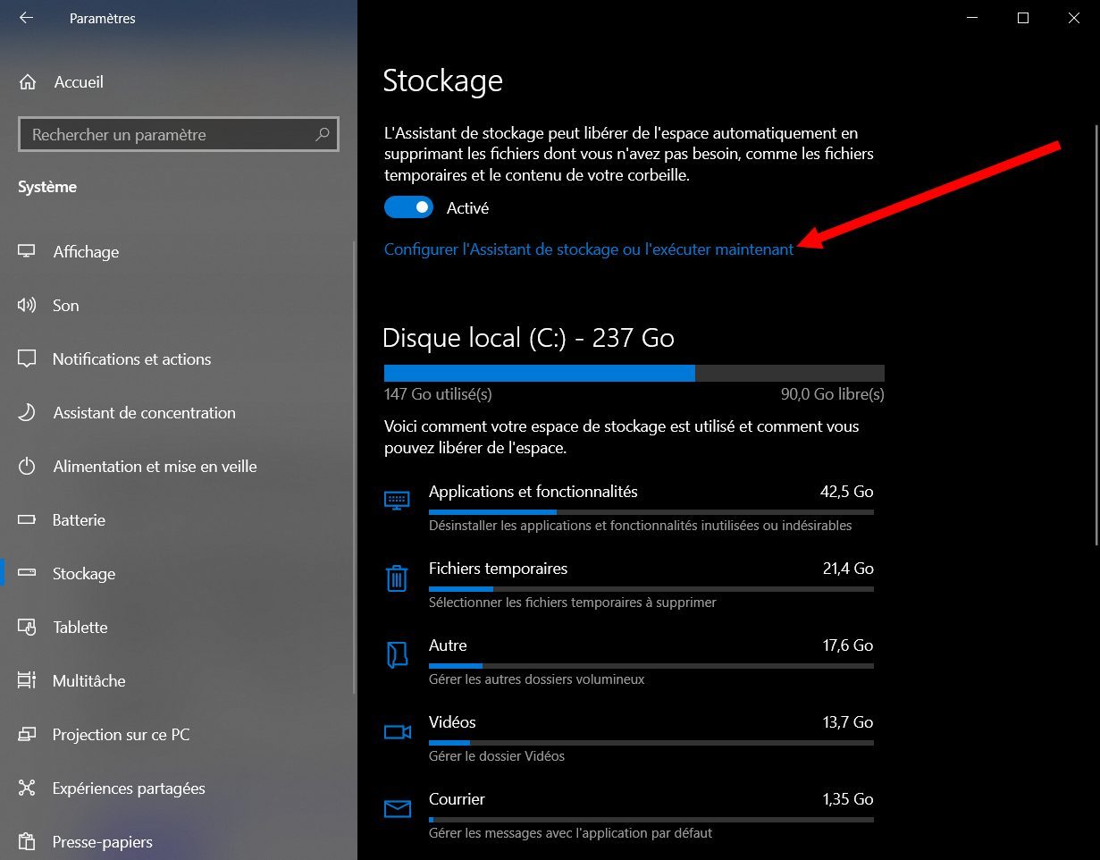Screen dimensions: 1100x860
Task: Click the Notifications et actions icon
Action: 27,358
